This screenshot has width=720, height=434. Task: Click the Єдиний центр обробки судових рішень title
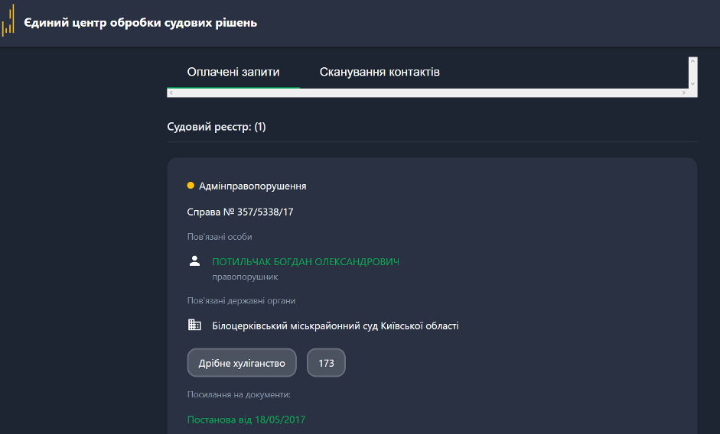tap(141, 22)
